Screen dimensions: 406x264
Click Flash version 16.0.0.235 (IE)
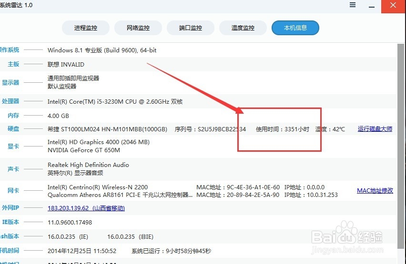click(x=68, y=236)
